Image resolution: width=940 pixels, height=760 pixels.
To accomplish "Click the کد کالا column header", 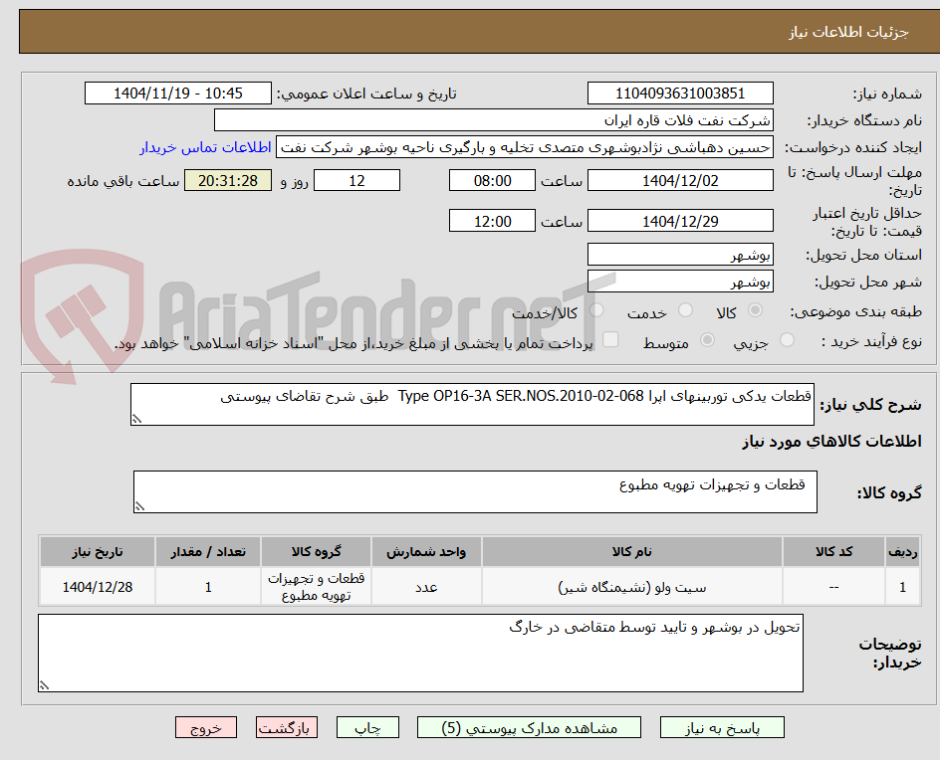I will (x=833, y=551).
